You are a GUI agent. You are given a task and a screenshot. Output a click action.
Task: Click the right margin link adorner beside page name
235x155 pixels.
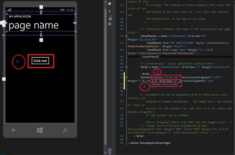pos(75,23)
